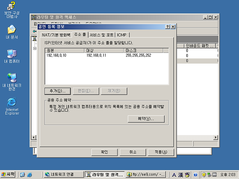Click the Internet Explorer quick launch icon
The height and width of the screenshot is (179, 239).
pos(30,175)
